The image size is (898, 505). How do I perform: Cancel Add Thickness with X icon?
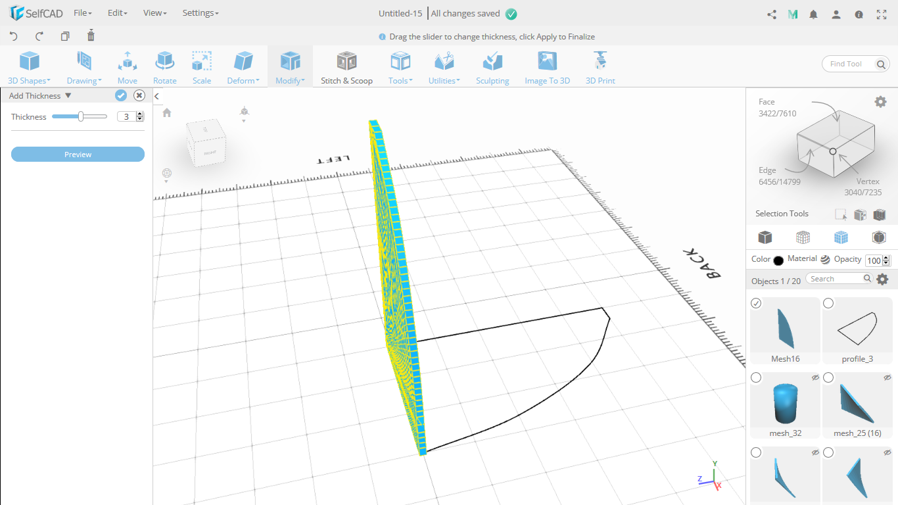tap(139, 95)
